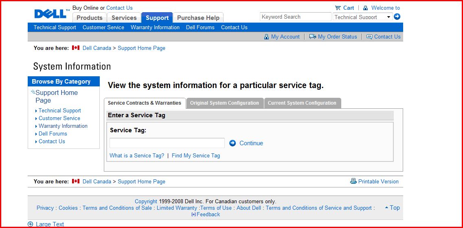Click Contact Us in blue navigation bar
The image size is (463, 228).
(234, 27)
